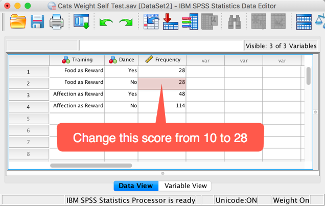Open the Variables info icon
Screen dimensions: 325x206
pos(190,21)
